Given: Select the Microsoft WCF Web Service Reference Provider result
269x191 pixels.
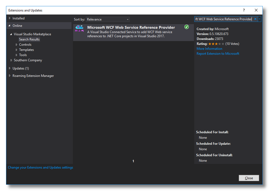Looking at the screenshot, I should [133, 33].
